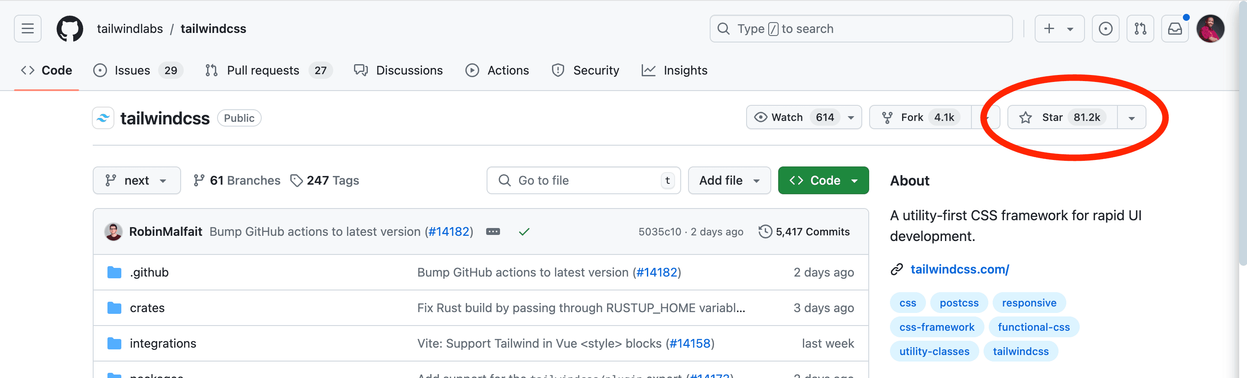Select the css topic tag
The width and height of the screenshot is (1247, 378).
908,303
